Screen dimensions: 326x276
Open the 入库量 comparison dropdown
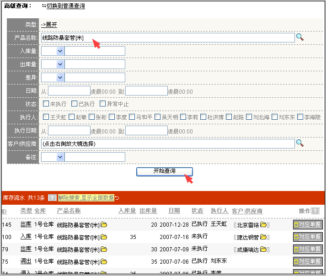click(60, 51)
